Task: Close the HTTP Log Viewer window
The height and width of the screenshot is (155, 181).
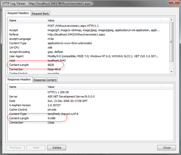Action: tap(174, 2)
